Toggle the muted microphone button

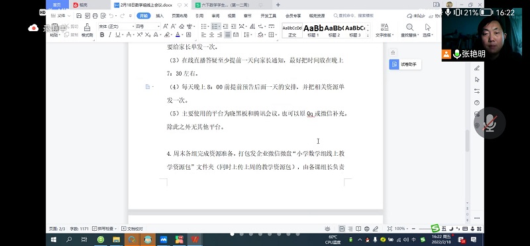coord(490,123)
